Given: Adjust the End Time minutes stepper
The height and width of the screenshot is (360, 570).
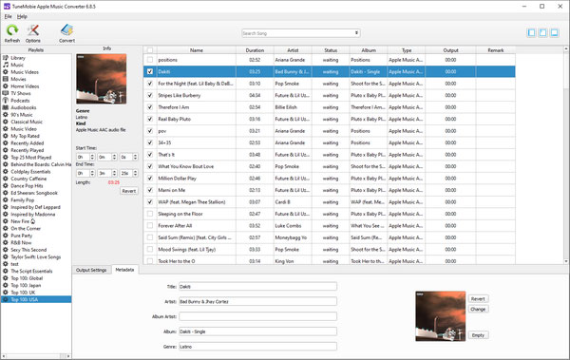Looking at the screenshot, I should click(114, 173).
